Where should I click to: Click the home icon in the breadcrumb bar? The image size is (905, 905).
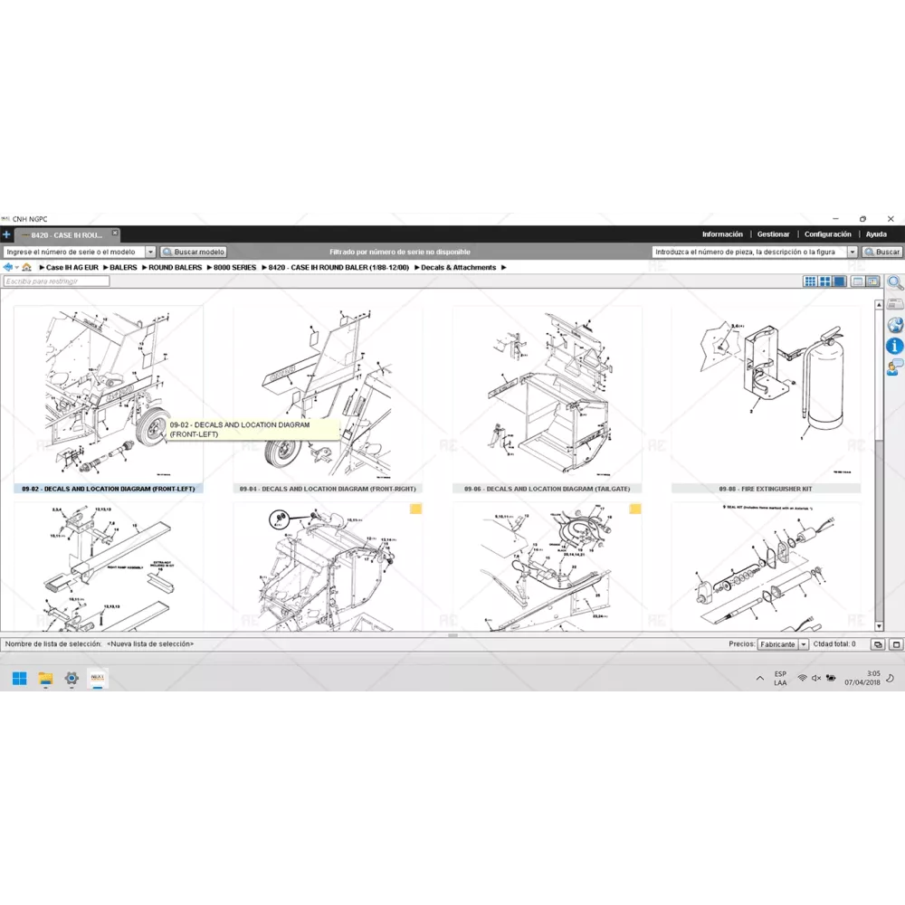(27, 268)
